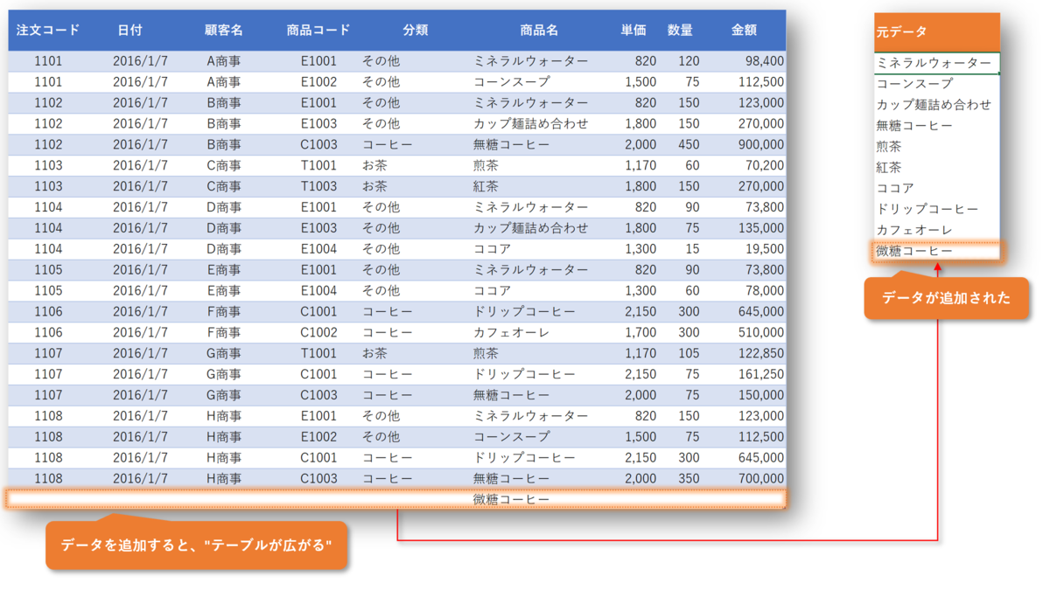Click the テーブルが広がる callout bubble

197,545
